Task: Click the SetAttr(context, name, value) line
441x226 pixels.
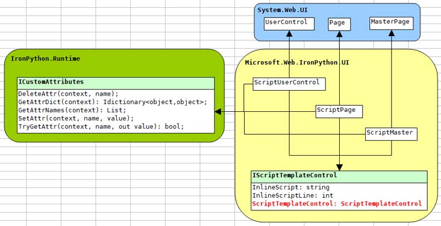Action: pyautogui.click(x=76, y=118)
